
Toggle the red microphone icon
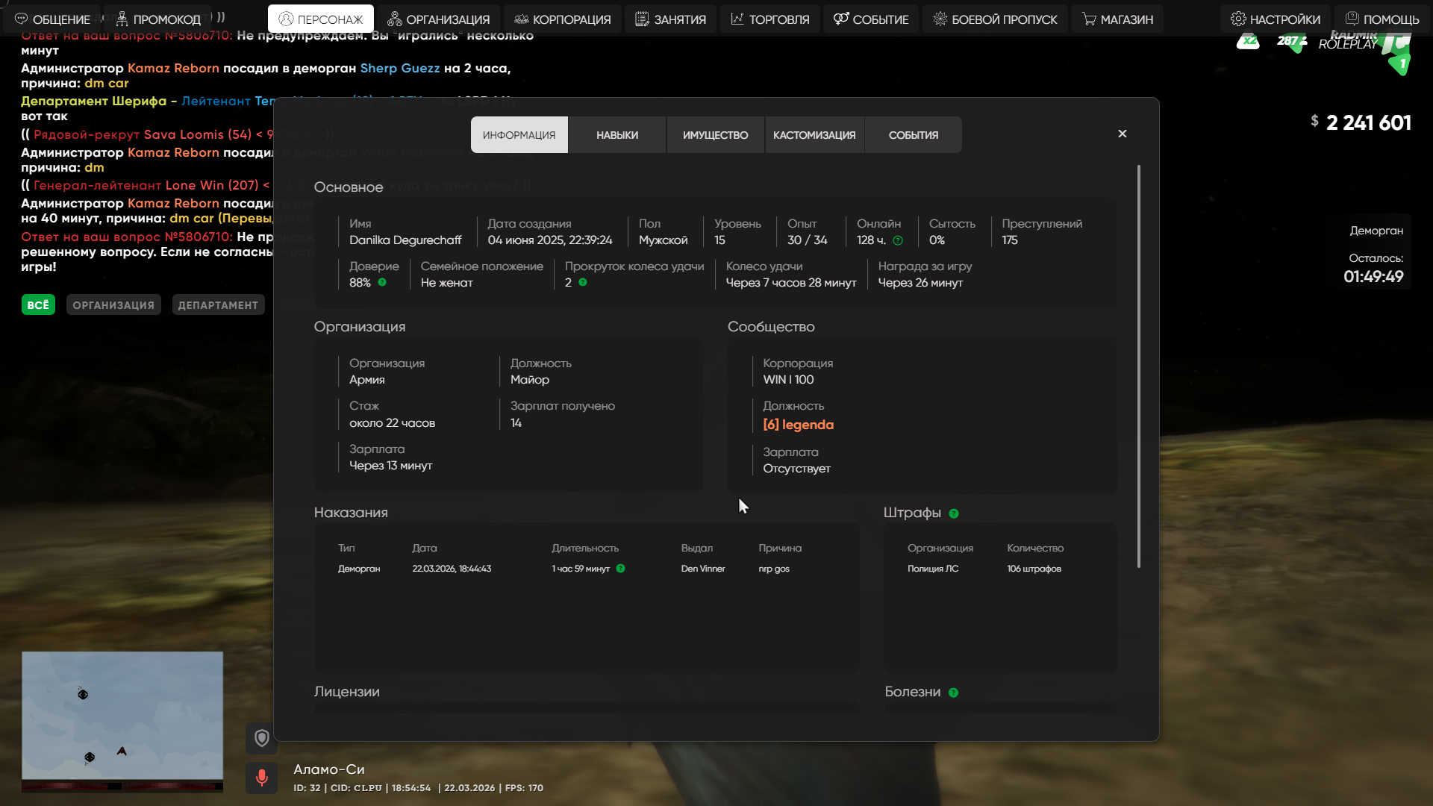click(262, 778)
